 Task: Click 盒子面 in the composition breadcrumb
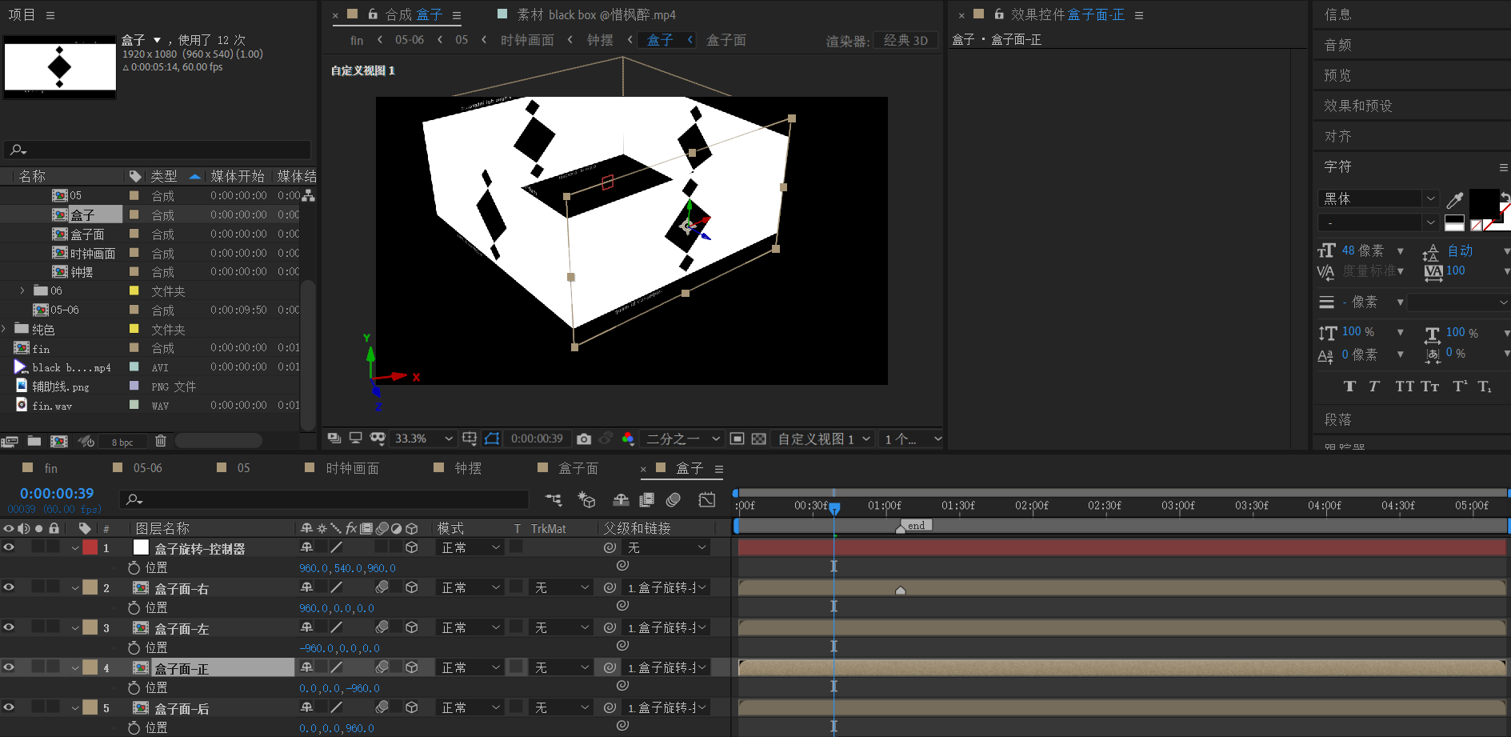click(x=726, y=40)
